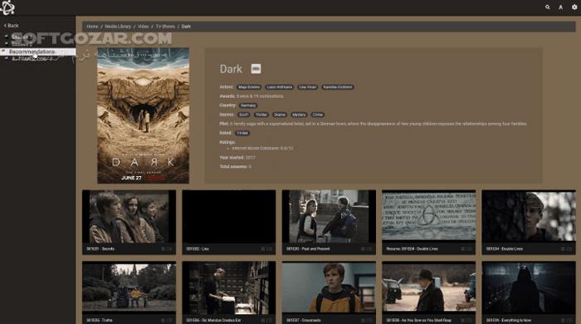Open episode S01E03 Past and Present thumbnail
Viewport: 581px width, 324px height.
coord(329,217)
